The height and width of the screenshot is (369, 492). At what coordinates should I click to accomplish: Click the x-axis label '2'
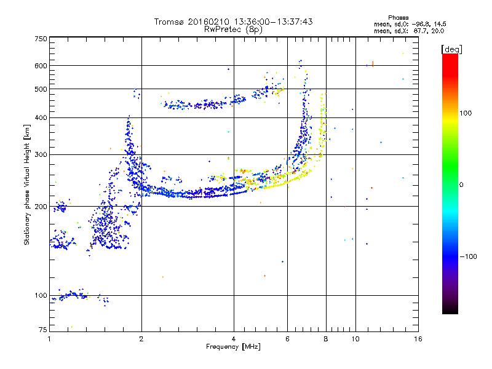pos(141,339)
